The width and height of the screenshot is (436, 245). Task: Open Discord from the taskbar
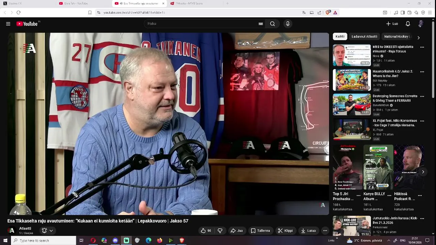115,241
